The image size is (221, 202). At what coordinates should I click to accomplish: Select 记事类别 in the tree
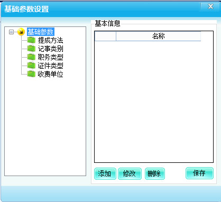coord(50,49)
